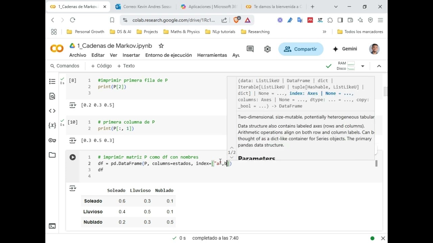Open the secrets key sidebar icon
The height and width of the screenshot is (243, 433).
[52, 140]
